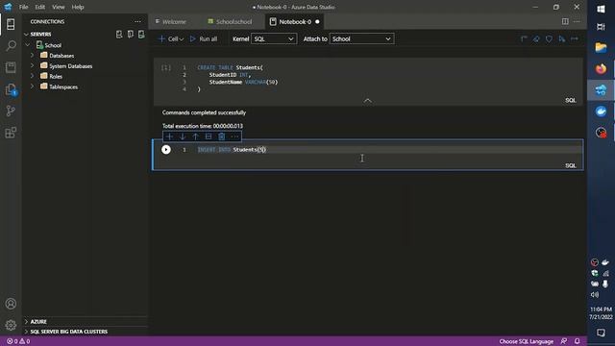Open the Extensions view
The height and width of the screenshot is (346, 615).
(x=11, y=133)
